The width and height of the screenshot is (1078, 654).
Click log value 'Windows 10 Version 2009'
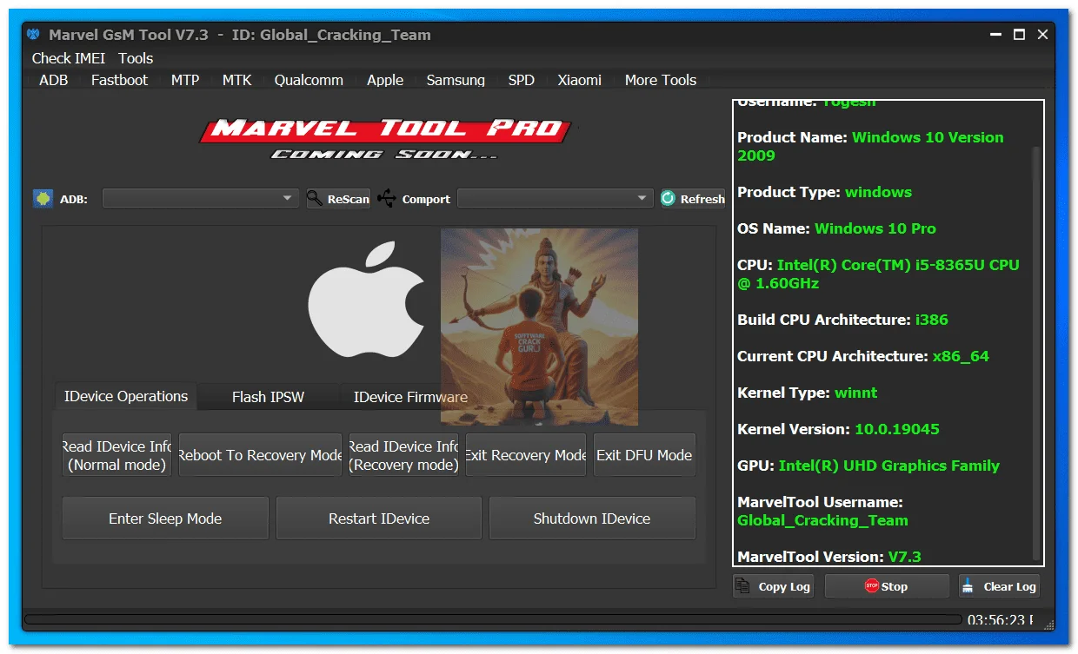click(870, 146)
